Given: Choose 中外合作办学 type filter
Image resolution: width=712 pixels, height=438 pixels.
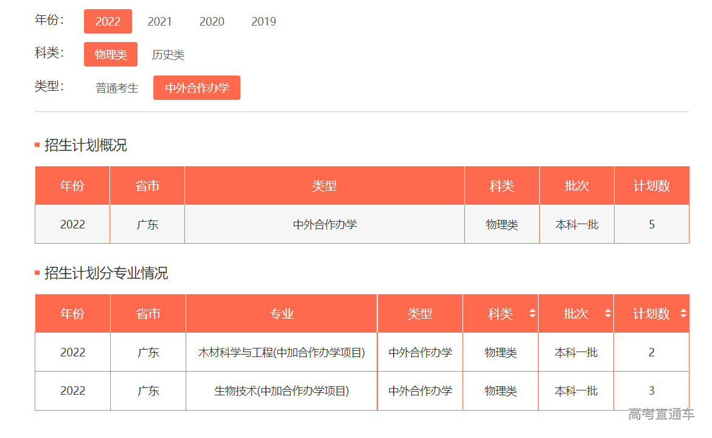Looking at the screenshot, I should [x=197, y=88].
